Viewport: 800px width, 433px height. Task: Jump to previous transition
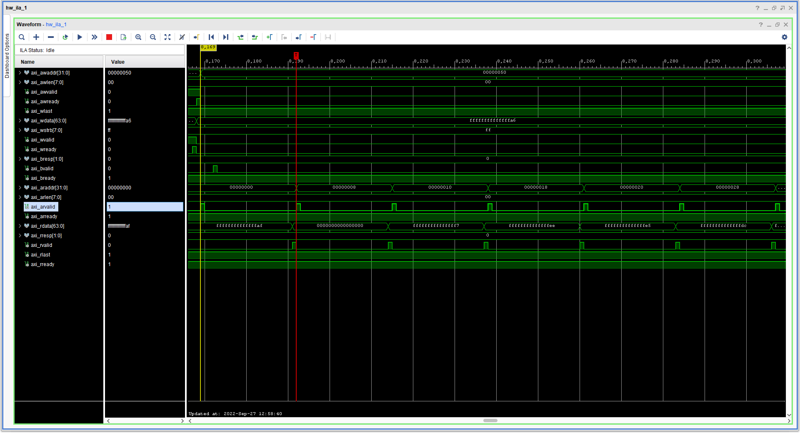click(240, 37)
